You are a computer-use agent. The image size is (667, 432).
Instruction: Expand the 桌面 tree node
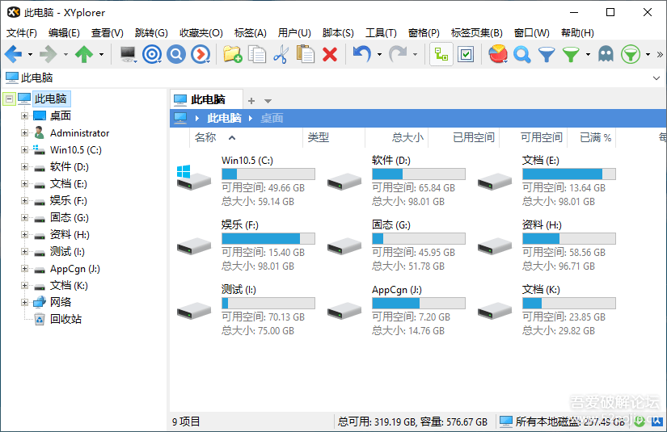tap(25, 116)
